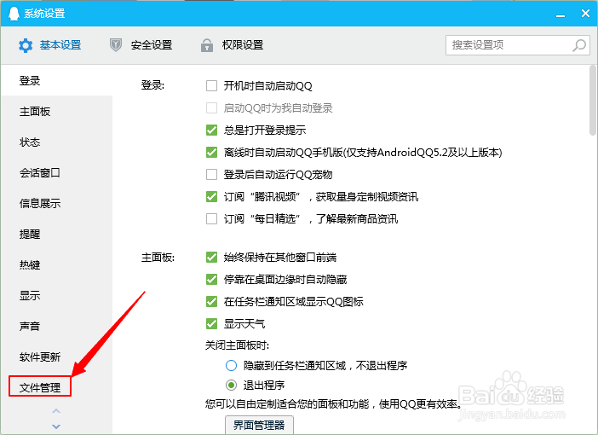The image size is (598, 435).
Task: Check the 订阅每日精选 checkbox
Action: point(211,219)
